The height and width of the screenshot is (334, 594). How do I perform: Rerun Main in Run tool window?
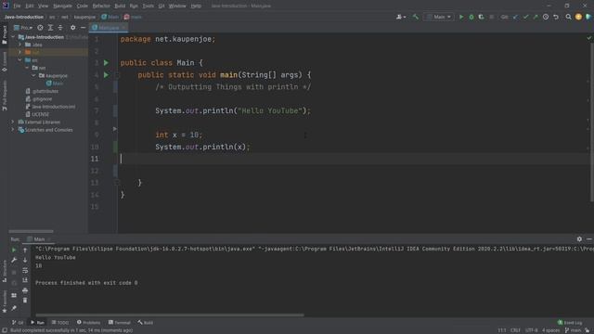(14, 250)
